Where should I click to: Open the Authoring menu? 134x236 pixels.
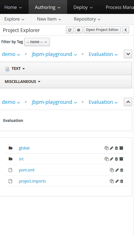[48, 7]
